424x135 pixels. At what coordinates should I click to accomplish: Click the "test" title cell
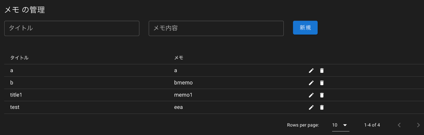tap(15, 107)
